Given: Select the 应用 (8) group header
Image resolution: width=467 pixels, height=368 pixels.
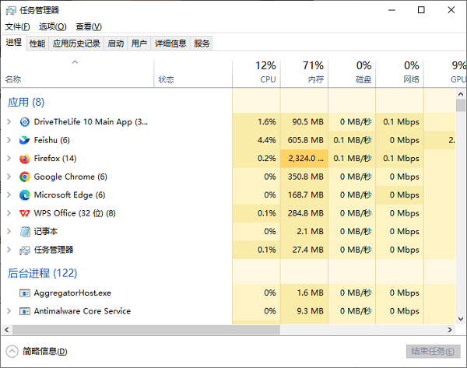Looking at the screenshot, I should pos(26,103).
